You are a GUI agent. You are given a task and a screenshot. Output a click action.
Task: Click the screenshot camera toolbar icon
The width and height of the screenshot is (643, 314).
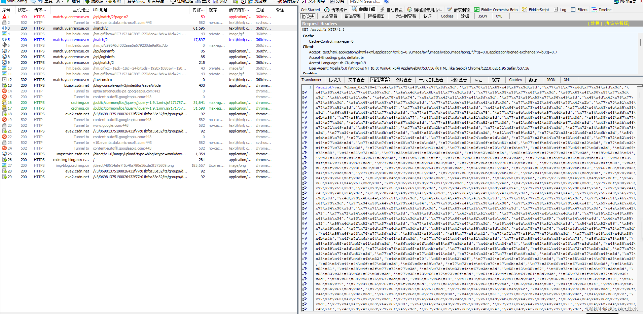point(236,2)
